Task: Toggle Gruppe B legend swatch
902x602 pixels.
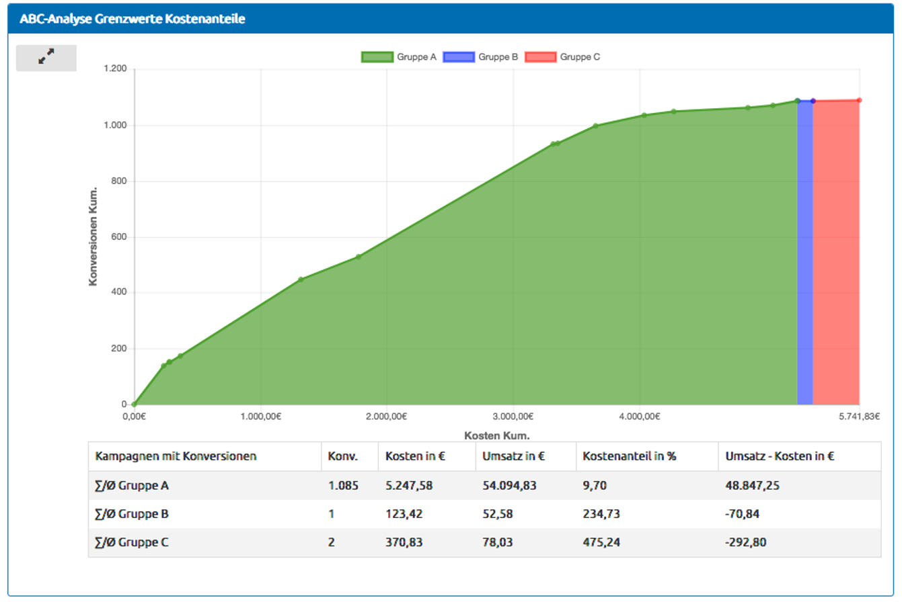Action: [459, 57]
